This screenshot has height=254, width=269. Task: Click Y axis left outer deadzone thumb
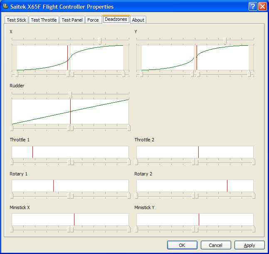pyautogui.click(x=141, y=74)
